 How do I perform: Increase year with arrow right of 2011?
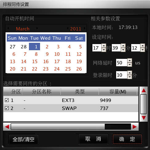(x=84, y=28)
